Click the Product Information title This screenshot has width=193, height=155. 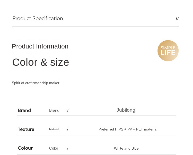pyautogui.click(x=40, y=46)
